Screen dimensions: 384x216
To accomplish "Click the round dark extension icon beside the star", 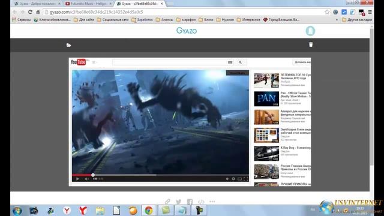I will point(335,12).
